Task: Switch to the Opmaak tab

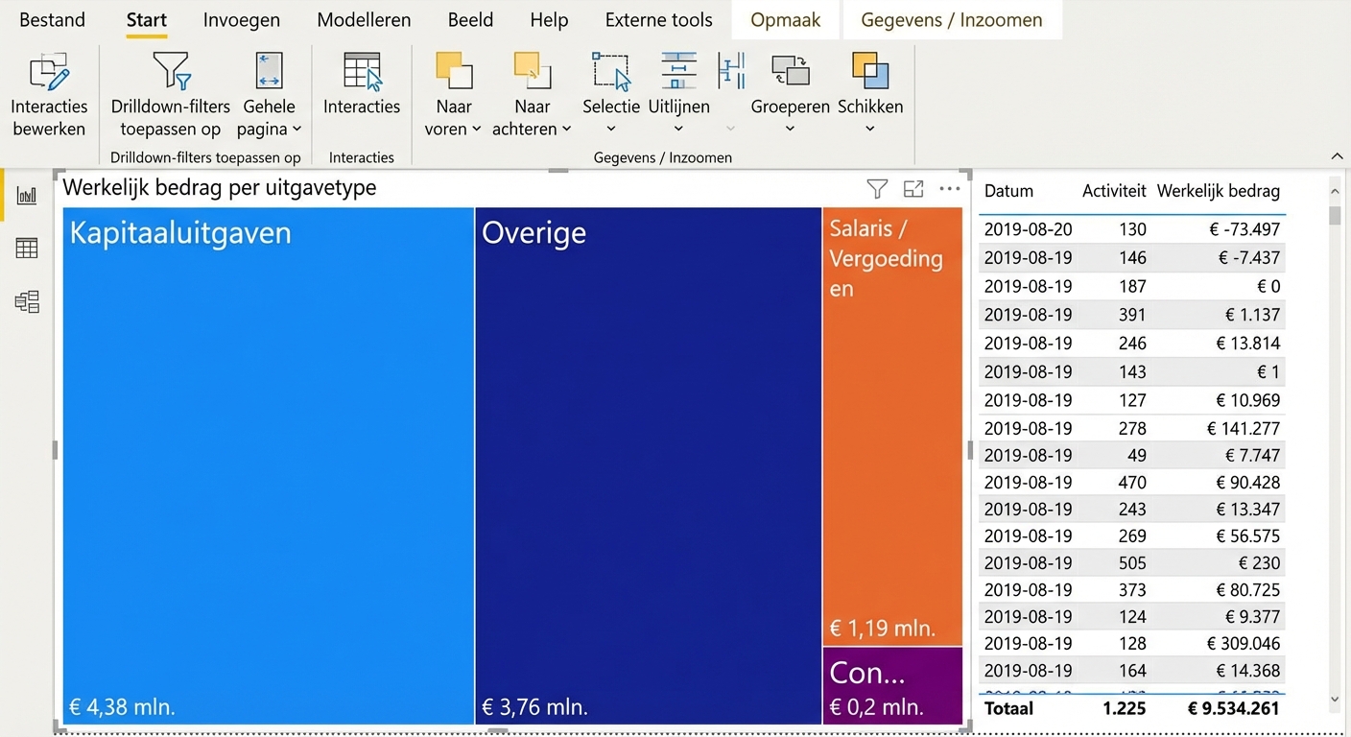Action: [x=785, y=20]
